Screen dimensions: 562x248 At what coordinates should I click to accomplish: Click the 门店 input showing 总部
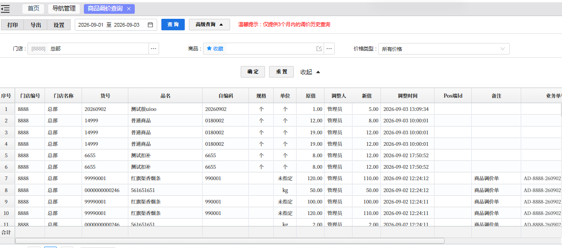click(88, 49)
